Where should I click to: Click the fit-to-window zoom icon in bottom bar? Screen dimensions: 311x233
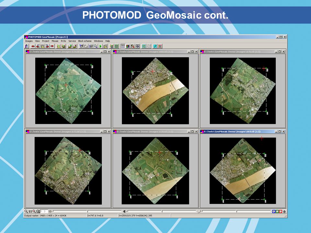click(x=38, y=211)
